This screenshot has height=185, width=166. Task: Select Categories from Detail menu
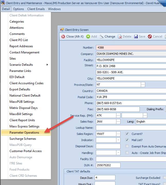[x=26, y=22]
